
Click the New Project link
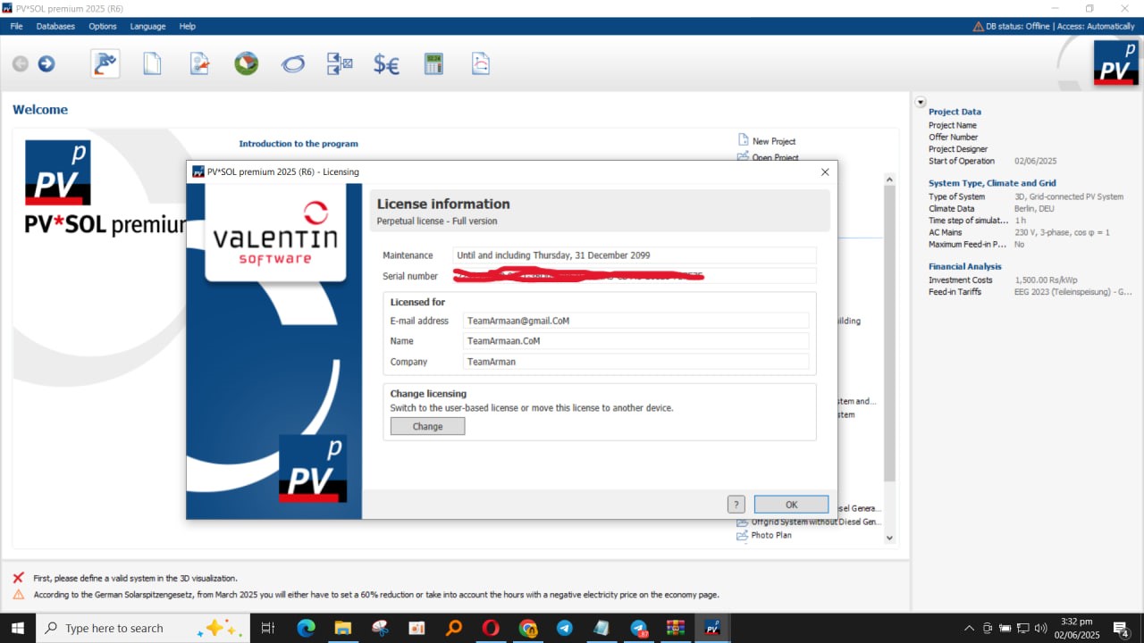click(774, 141)
